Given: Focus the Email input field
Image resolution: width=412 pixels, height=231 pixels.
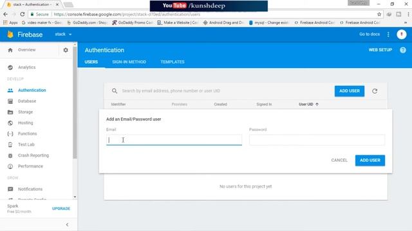Looking at the screenshot, I should tap(174, 140).
